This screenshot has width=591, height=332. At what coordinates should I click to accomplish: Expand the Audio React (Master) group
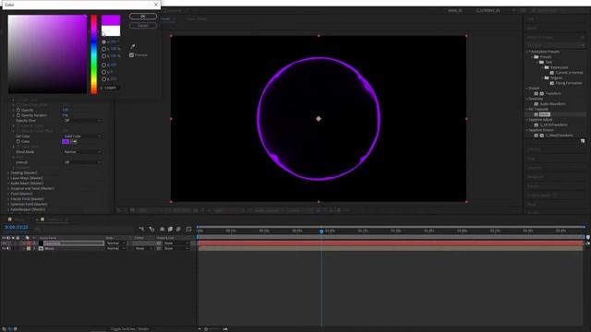[x=8, y=184]
